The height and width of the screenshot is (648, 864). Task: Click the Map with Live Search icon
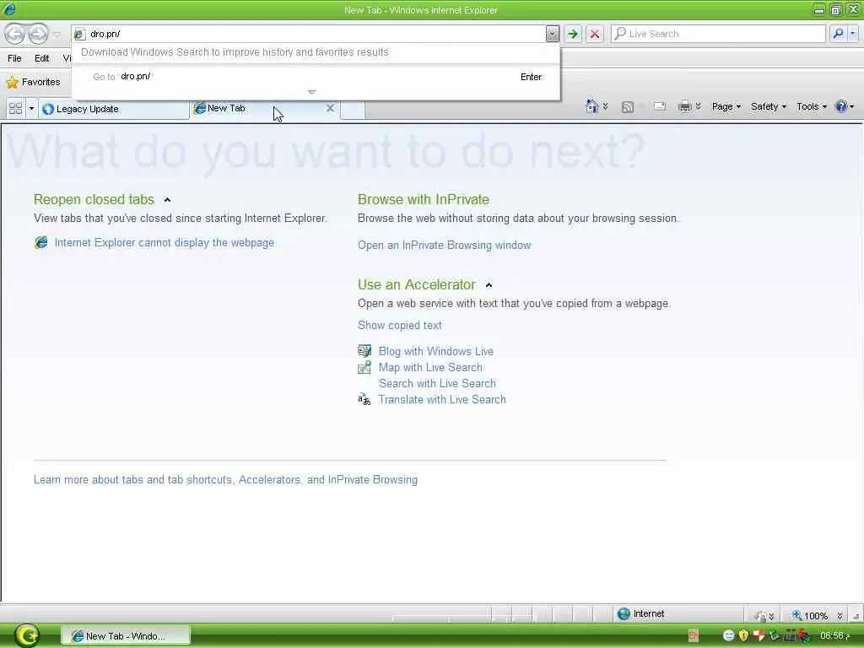point(364,367)
